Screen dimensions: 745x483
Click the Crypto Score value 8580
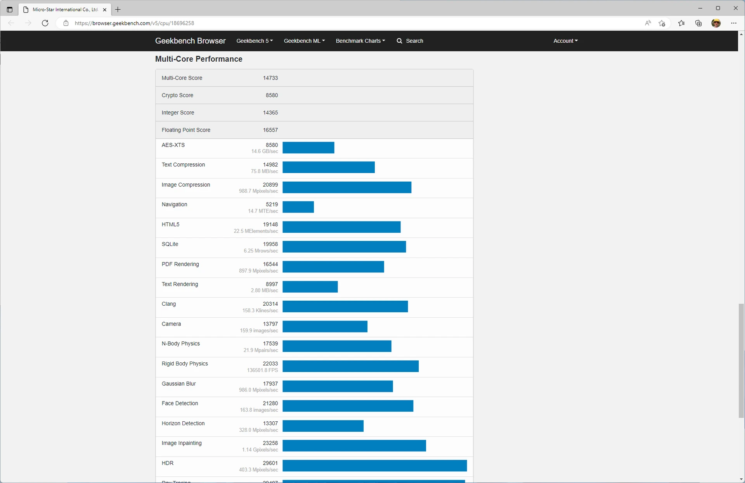[272, 95]
